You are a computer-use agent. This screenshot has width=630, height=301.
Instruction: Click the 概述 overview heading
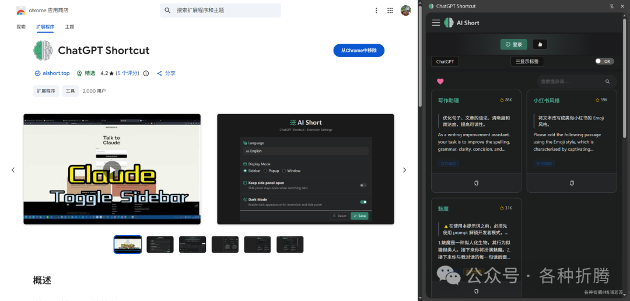pyautogui.click(x=42, y=280)
